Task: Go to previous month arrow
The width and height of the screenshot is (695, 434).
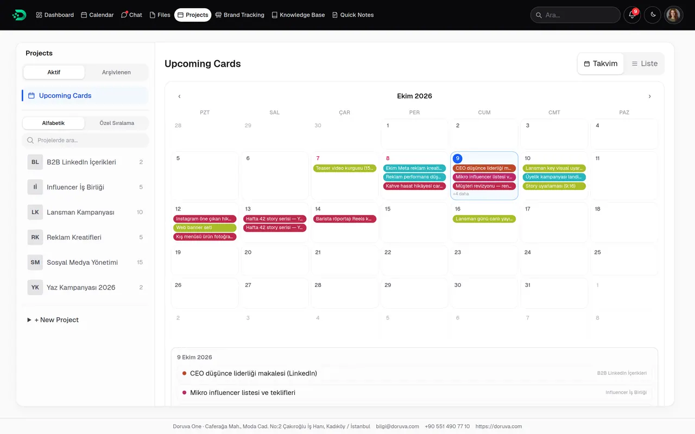Action: point(179,97)
